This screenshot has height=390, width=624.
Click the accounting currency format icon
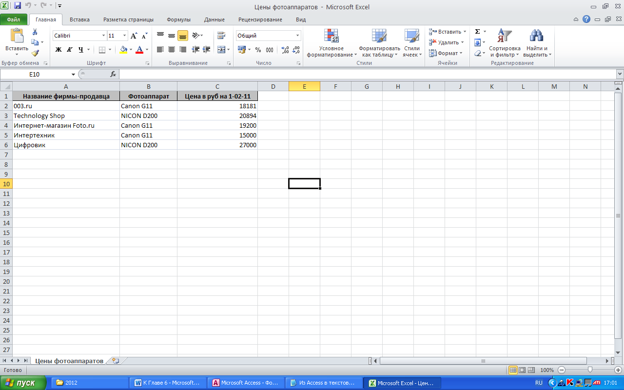click(x=242, y=49)
